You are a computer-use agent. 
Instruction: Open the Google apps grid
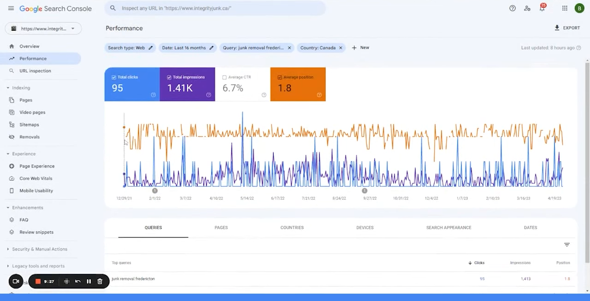pos(565,8)
